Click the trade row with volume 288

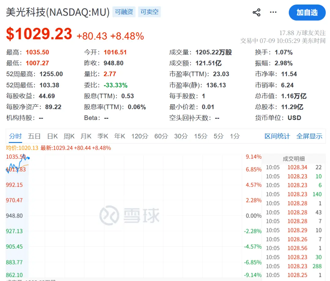[294, 266]
